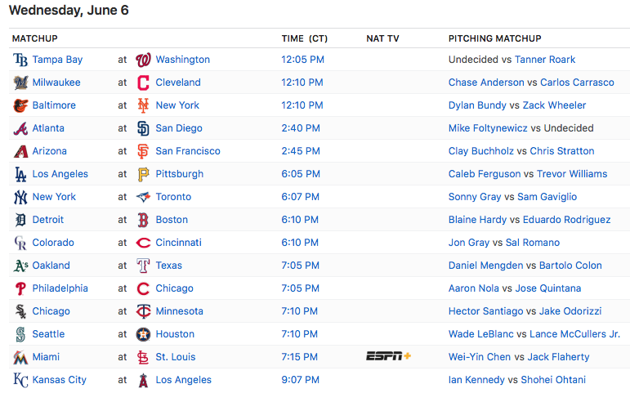
Task: Click the Tampa Bay Rays logo
Action: point(20,60)
